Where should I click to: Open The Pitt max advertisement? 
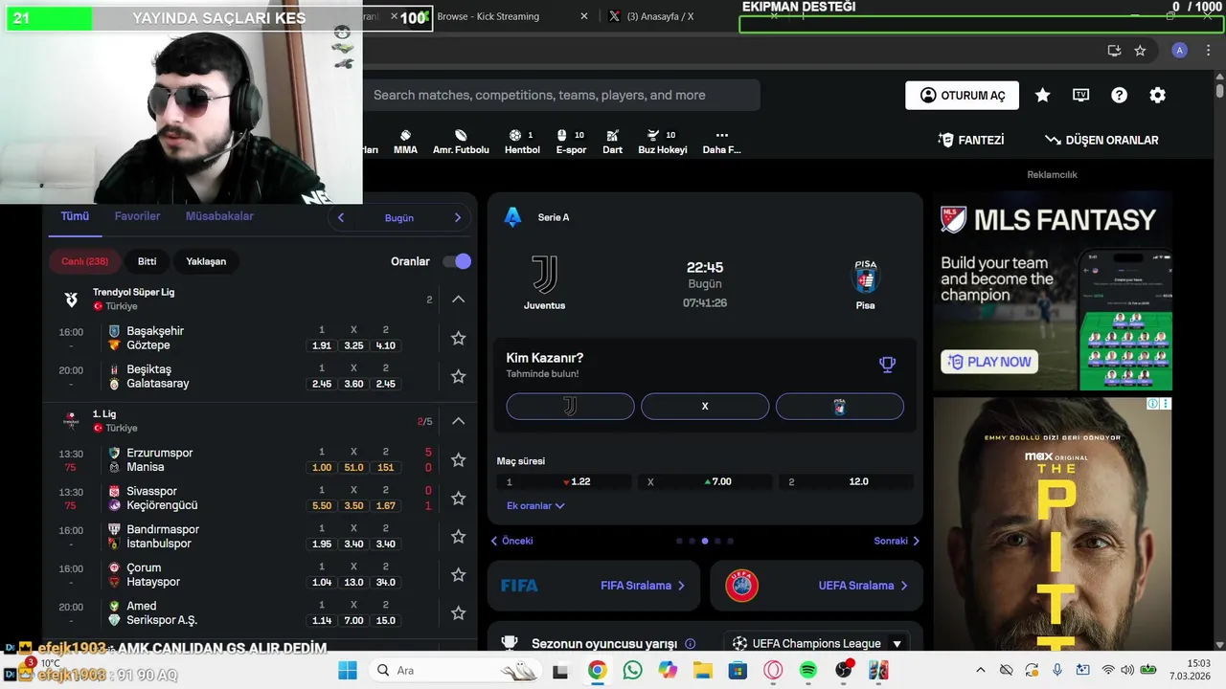pyautogui.click(x=1053, y=524)
